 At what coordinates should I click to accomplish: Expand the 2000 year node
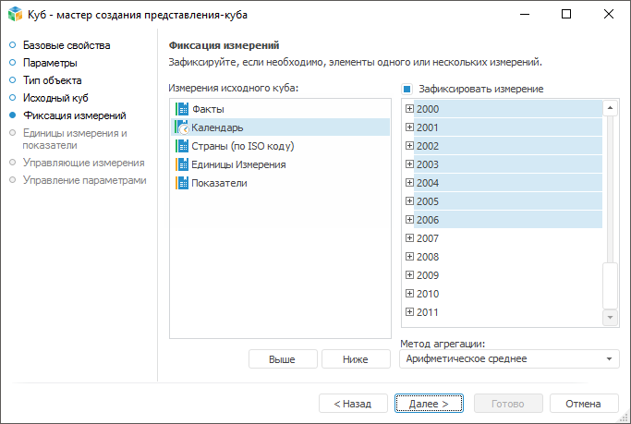[x=409, y=109]
